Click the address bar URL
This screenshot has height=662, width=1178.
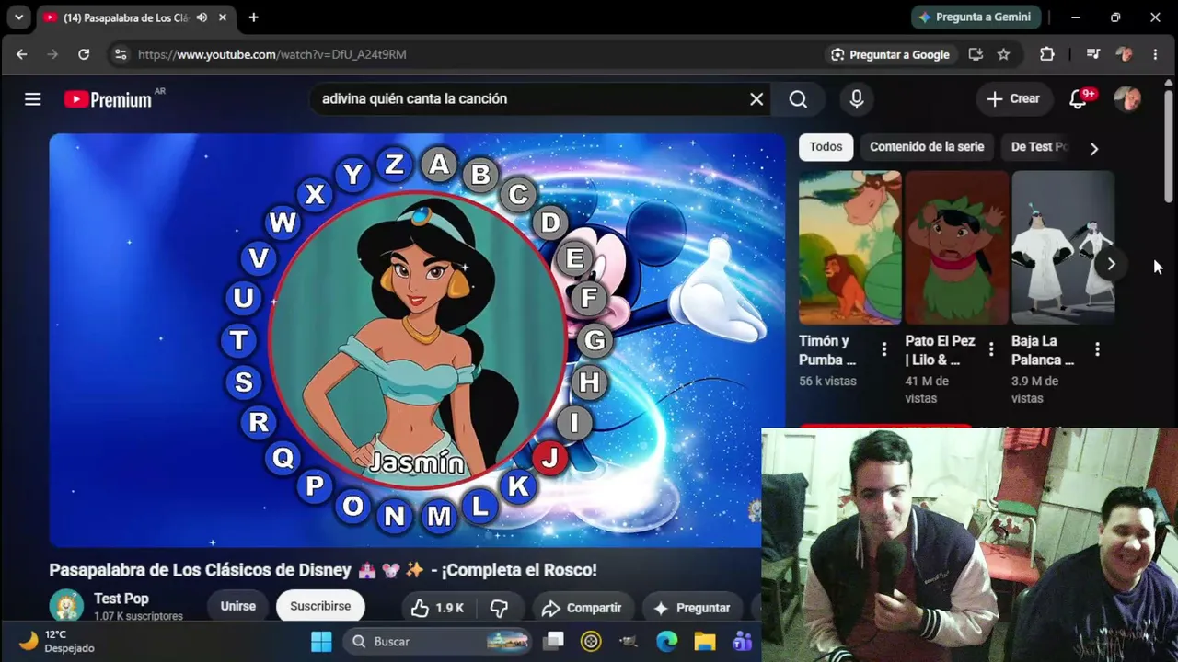click(x=272, y=54)
